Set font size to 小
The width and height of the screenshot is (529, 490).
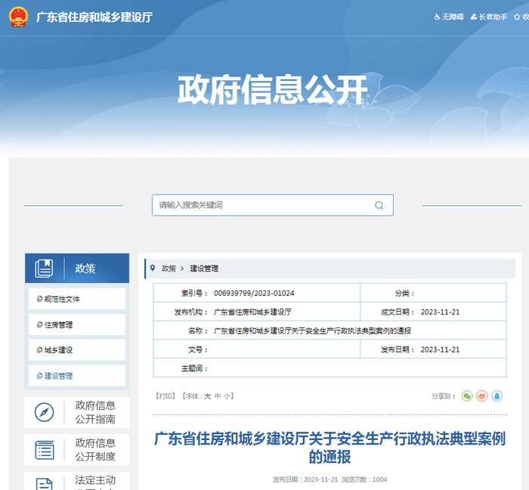pos(227,396)
